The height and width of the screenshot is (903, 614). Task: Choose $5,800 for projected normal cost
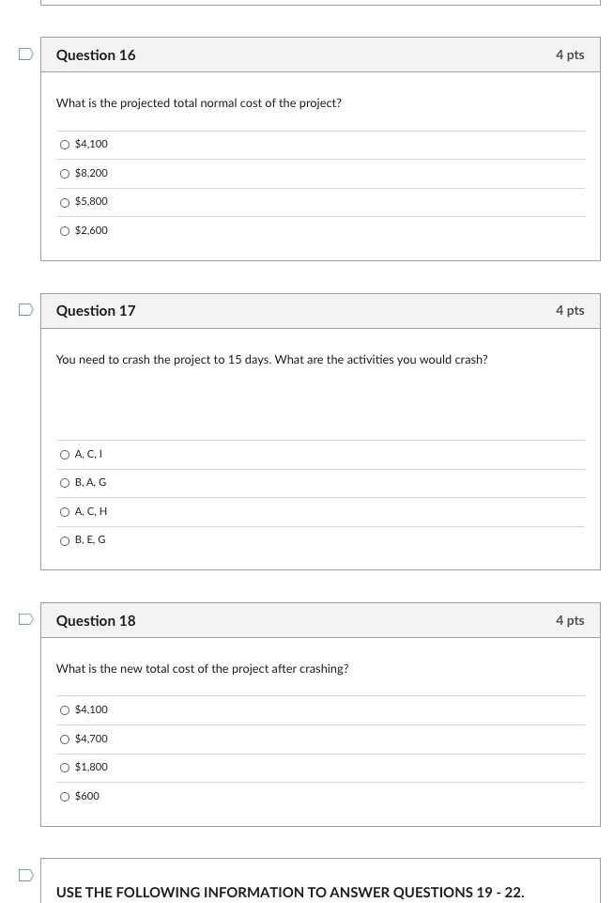click(x=65, y=202)
